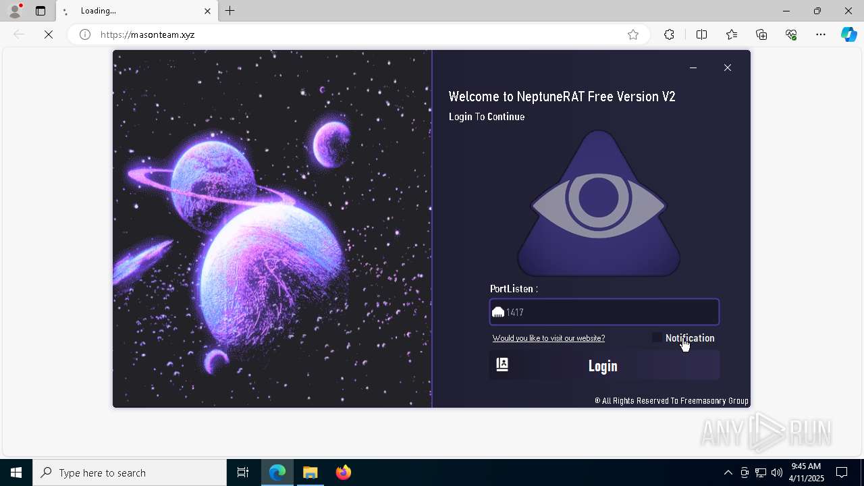This screenshot has width=864, height=486.
Task: Close the NeptuneRAT login window
Action: coord(727,67)
